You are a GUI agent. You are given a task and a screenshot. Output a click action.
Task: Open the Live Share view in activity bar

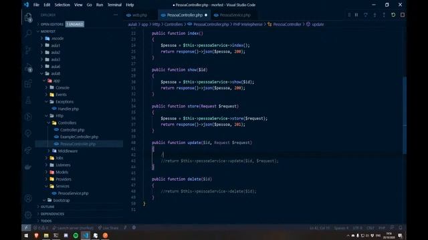pyautogui.click(x=28, y=150)
